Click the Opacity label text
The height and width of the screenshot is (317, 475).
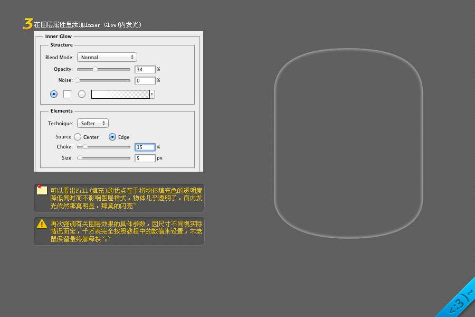point(63,69)
